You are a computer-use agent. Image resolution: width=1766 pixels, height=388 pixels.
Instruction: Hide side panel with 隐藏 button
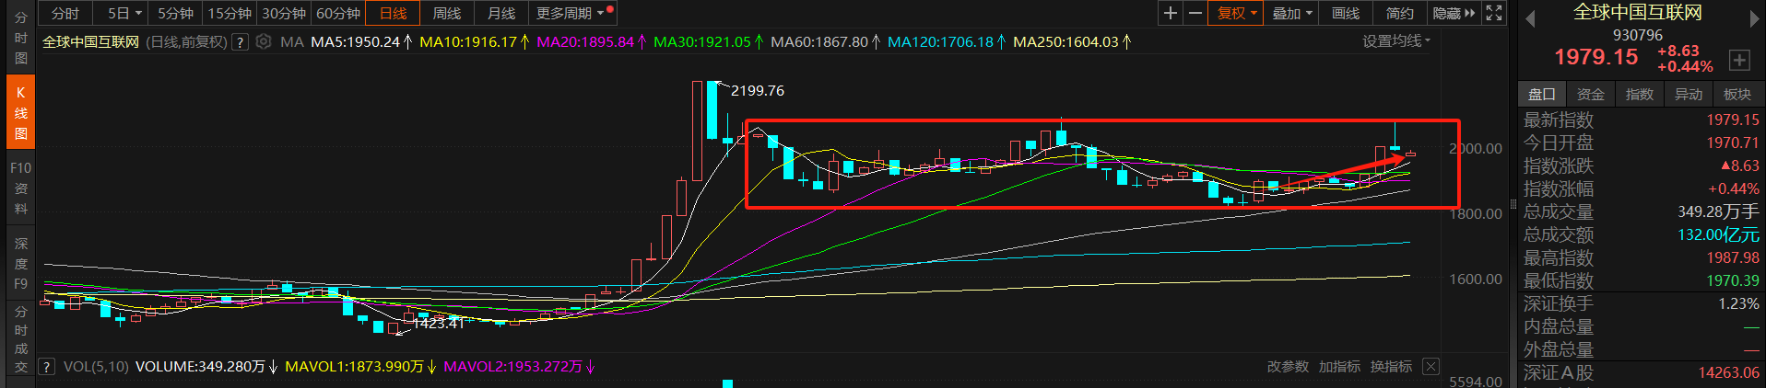[1454, 13]
